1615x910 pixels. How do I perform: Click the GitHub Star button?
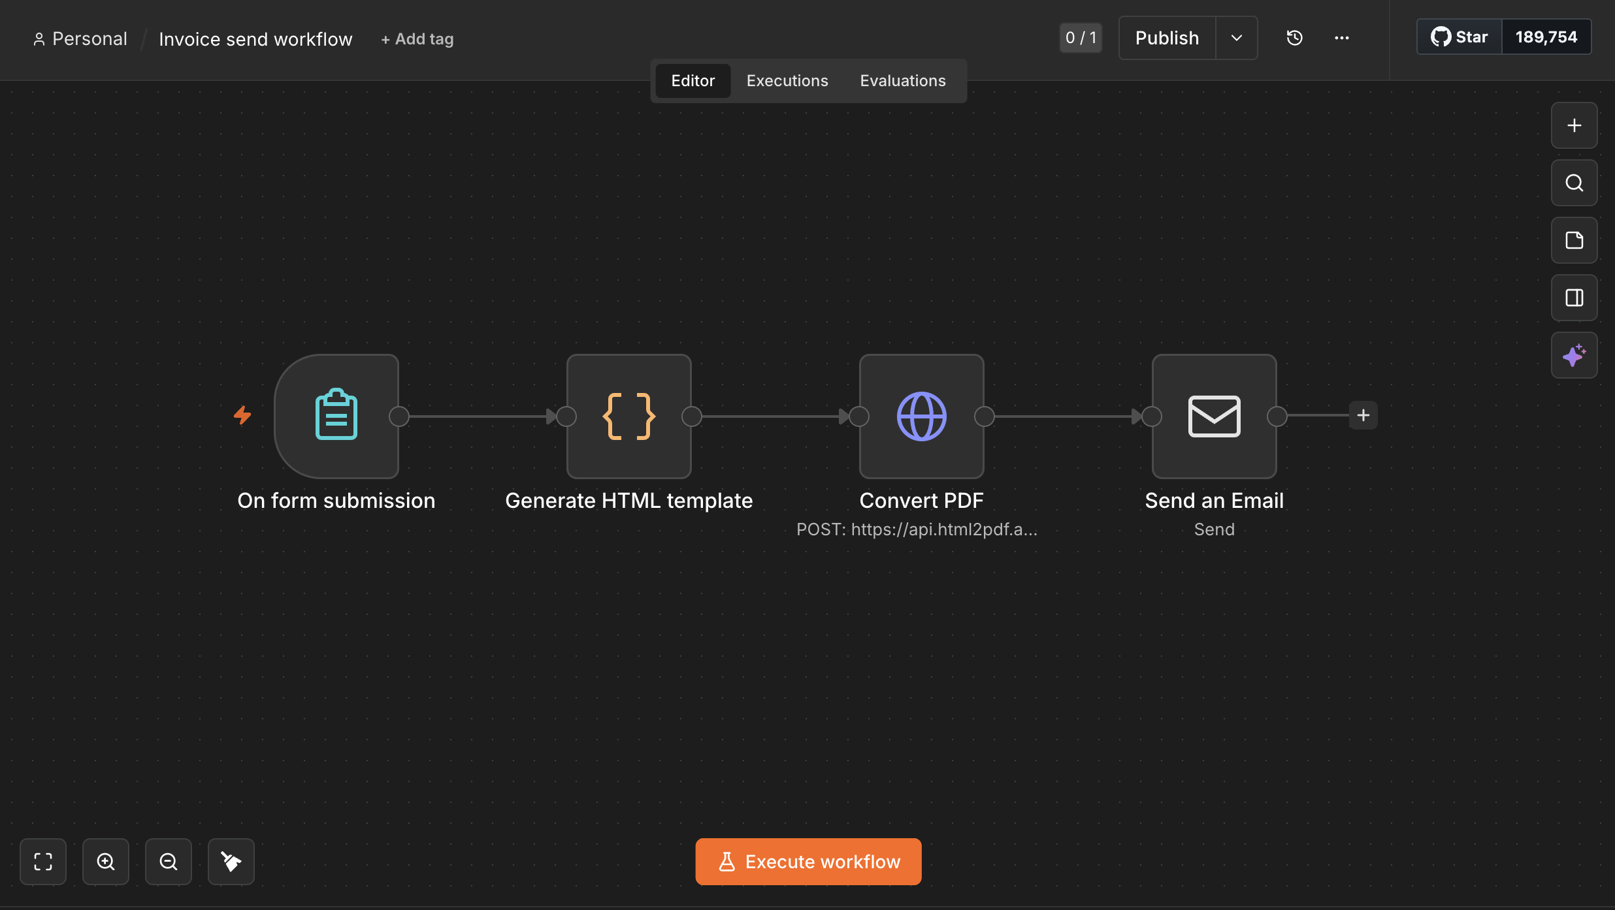[1460, 37]
